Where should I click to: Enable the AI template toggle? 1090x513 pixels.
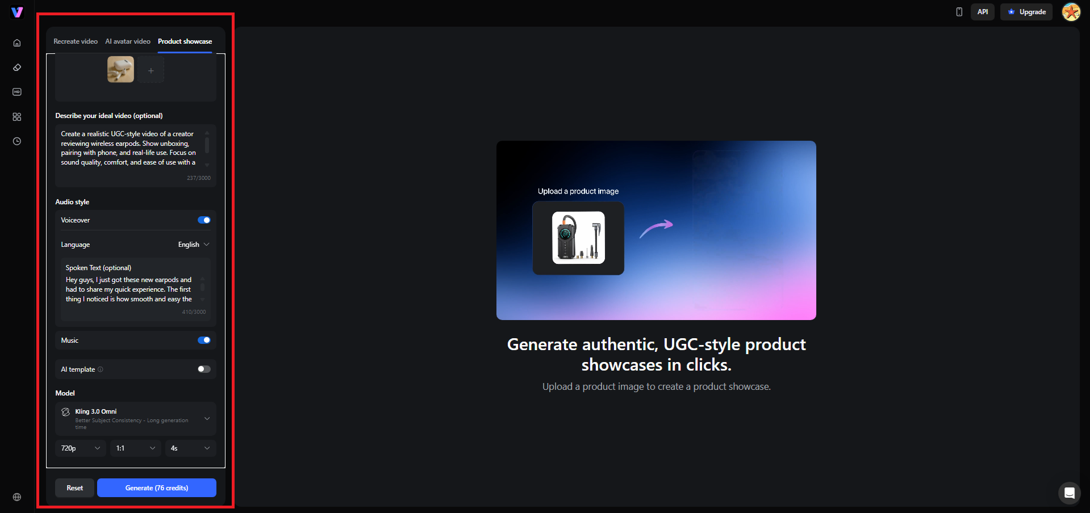tap(203, 369)
